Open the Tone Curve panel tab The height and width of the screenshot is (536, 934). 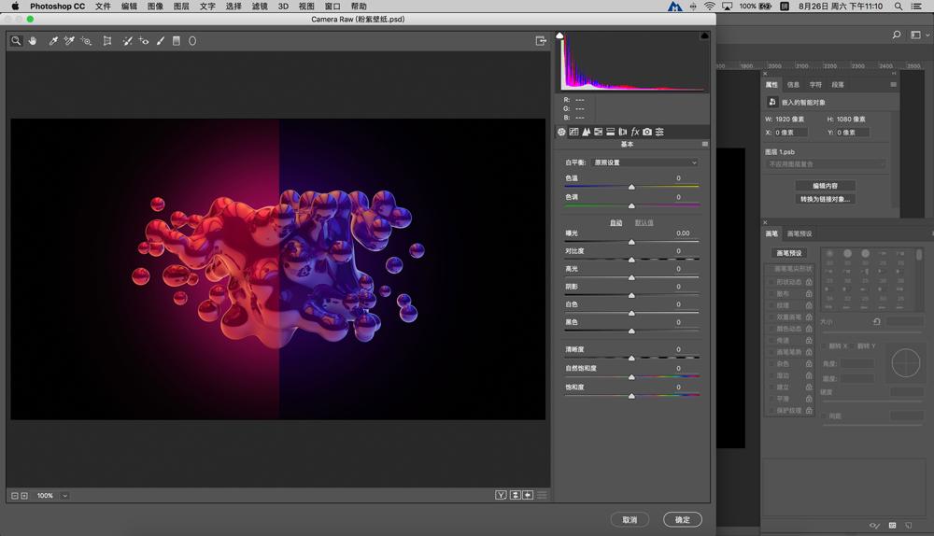(573, 132)
